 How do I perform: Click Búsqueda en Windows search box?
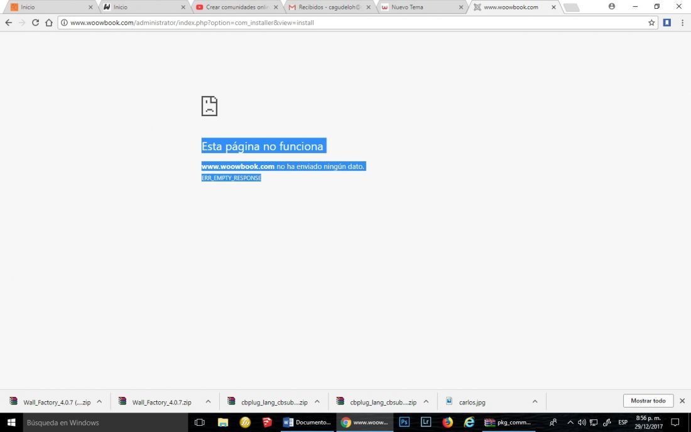point(106,423)
